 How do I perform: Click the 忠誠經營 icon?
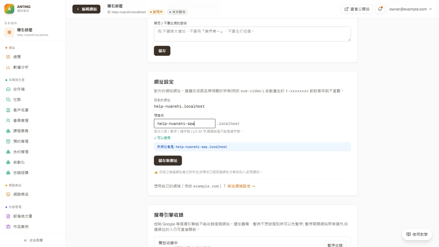tap(8, 173)
